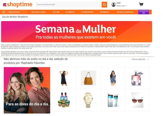Viewport: 163px width, 116px height.
Task: Open the Eletrônicos category
Action: click(70, 12)
